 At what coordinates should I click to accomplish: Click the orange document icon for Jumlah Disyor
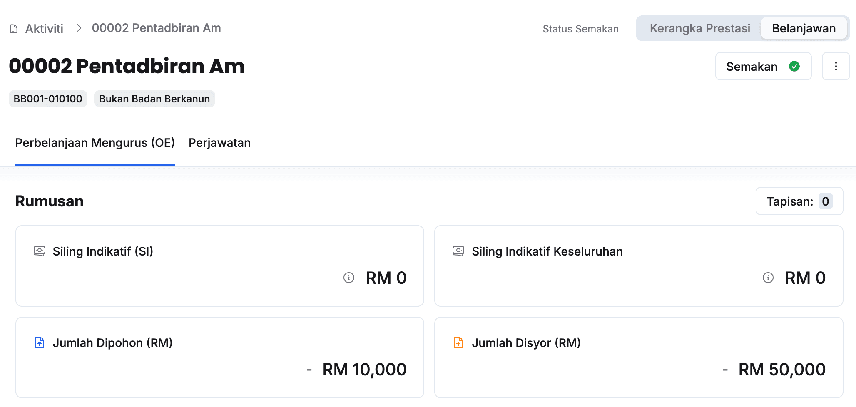point(458,342)
